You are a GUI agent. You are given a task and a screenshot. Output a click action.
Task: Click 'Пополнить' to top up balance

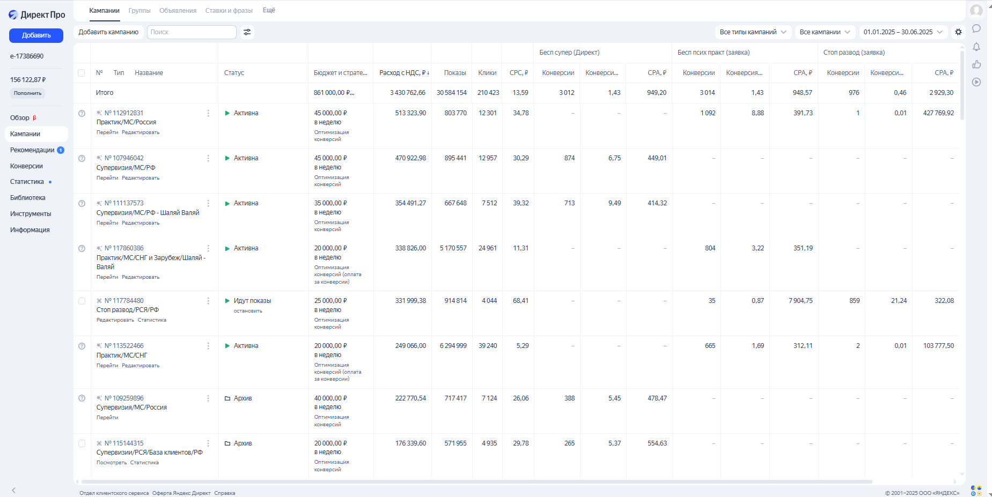[27, 93]
